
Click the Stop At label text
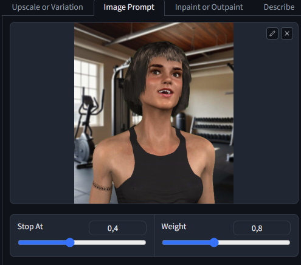(30, 227)
